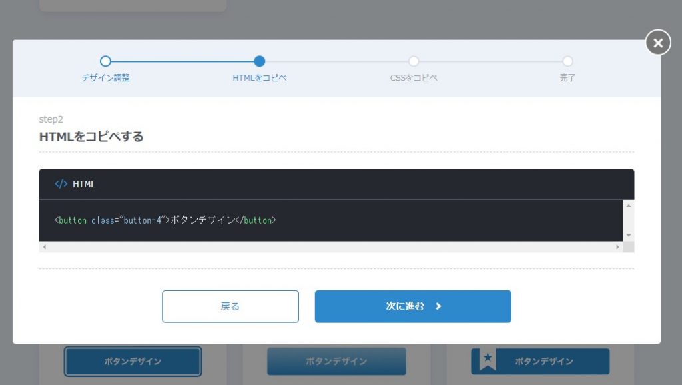682x385 pixels.
Task: Click the 次に進む button
Action: pos(413,306)
